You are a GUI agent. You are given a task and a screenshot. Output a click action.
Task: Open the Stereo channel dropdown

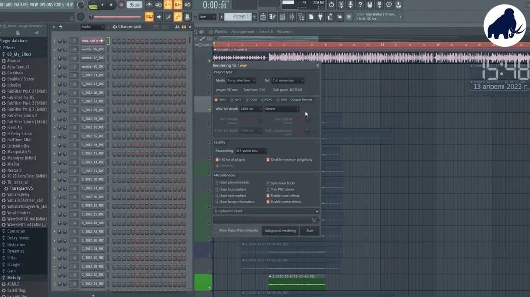282,109
